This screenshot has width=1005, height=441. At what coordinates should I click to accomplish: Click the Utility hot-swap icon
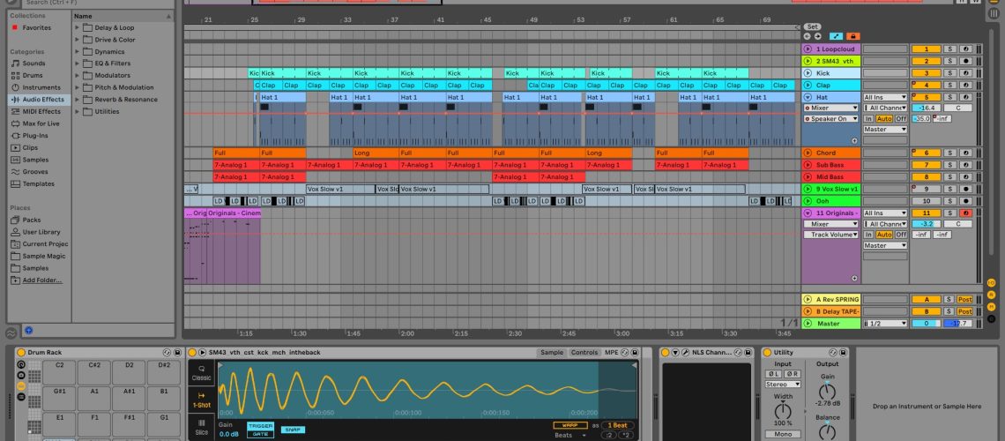pos(832,353)
